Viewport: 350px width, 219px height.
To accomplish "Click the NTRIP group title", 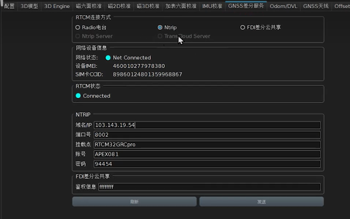I will click(x=83, y=115).
